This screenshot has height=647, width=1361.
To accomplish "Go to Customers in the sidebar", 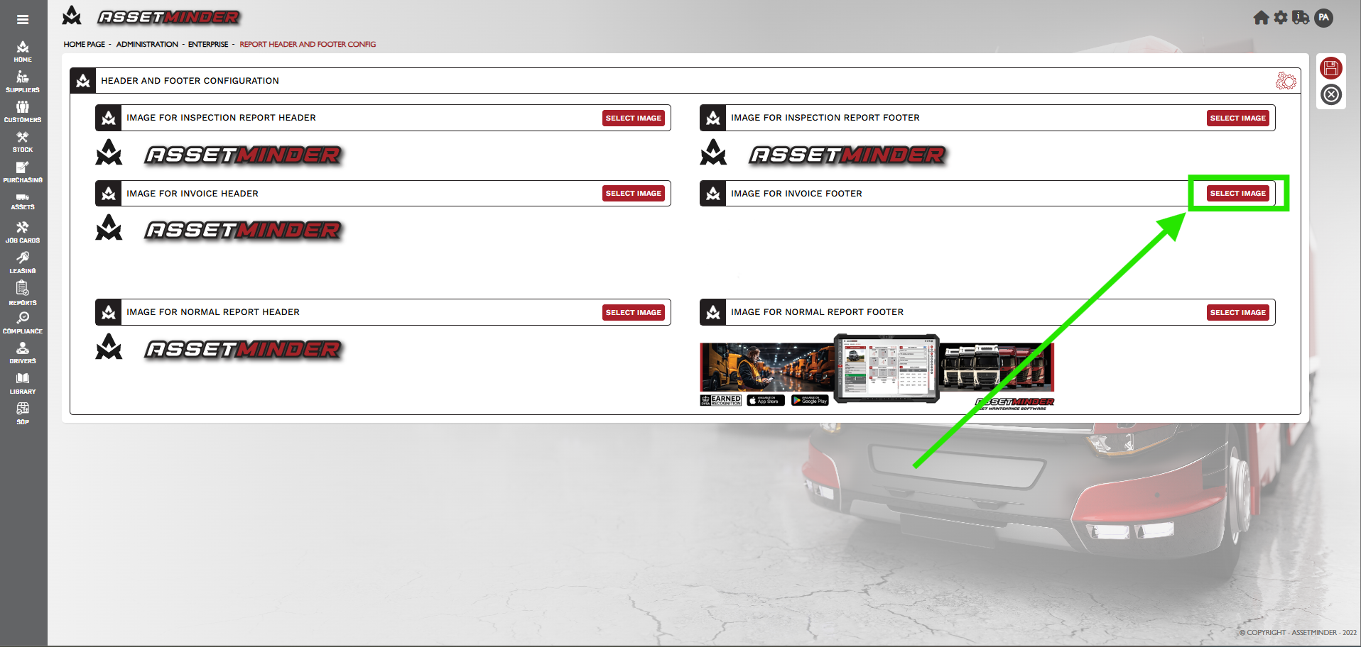I will 23,111.
